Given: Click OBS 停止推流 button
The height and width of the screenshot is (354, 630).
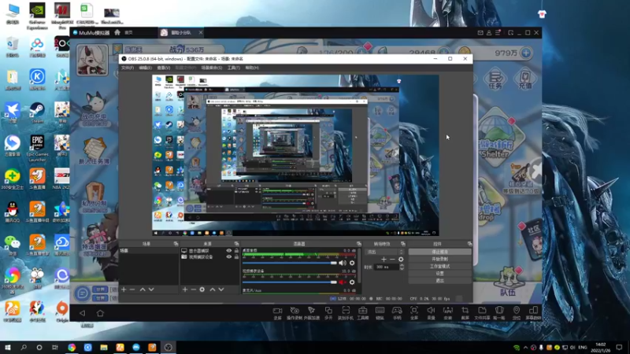Looking at the screenshot, I should click(440, 252).
